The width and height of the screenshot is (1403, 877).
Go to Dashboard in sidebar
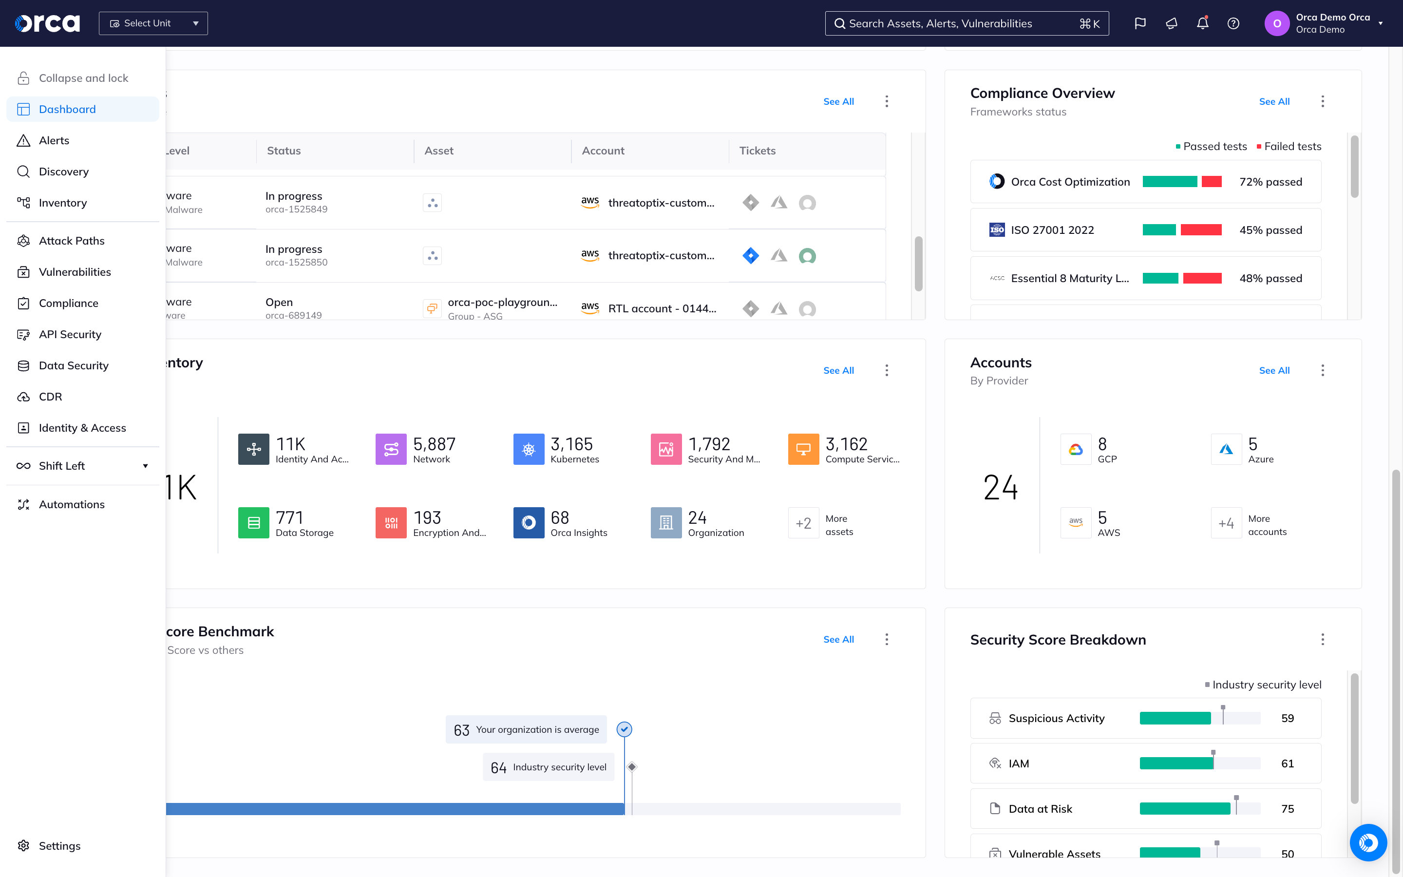point(82,109)
